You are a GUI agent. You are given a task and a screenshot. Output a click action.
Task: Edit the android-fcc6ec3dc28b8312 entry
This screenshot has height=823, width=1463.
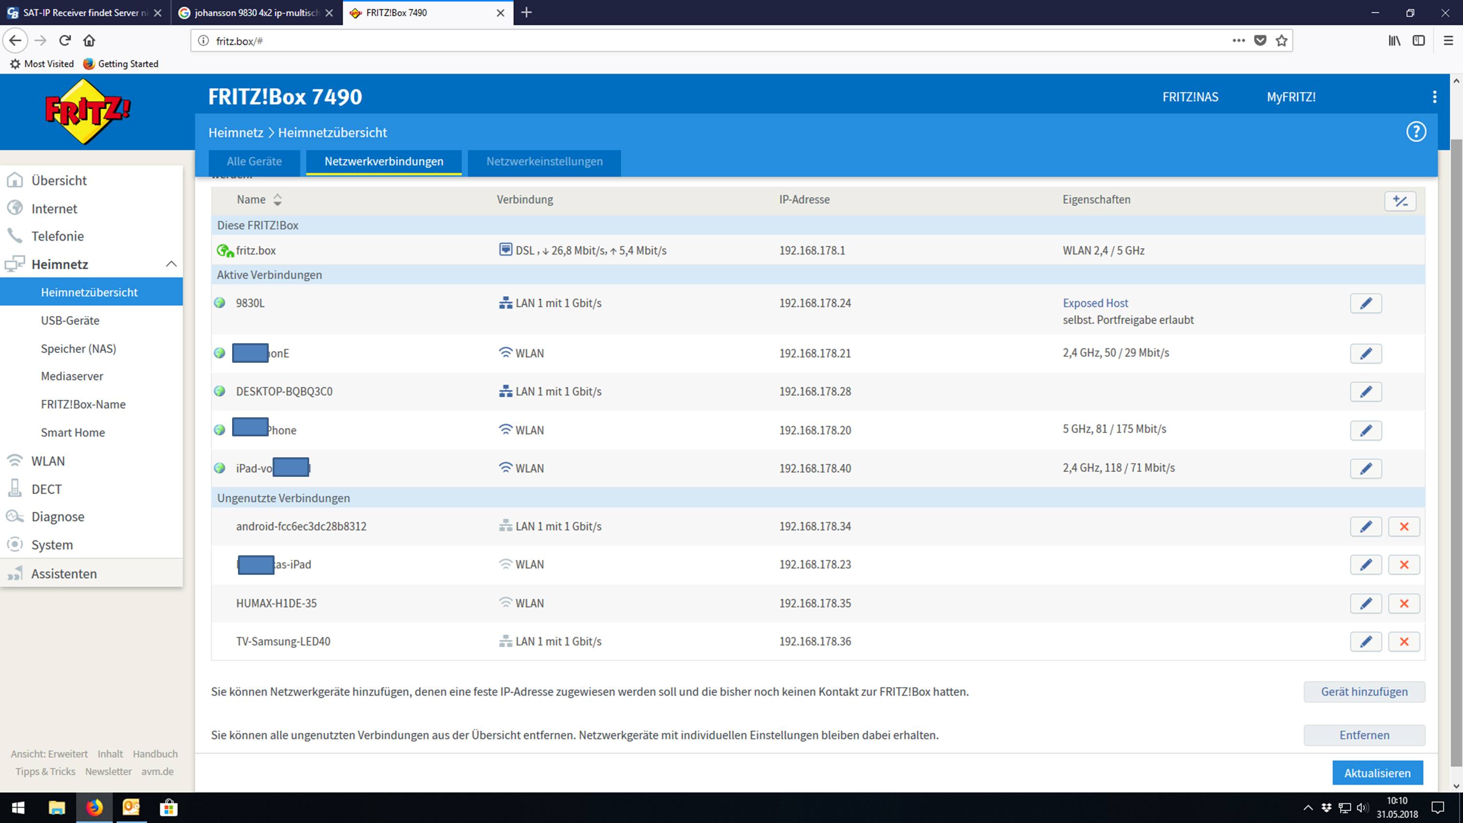(1365, 527)
